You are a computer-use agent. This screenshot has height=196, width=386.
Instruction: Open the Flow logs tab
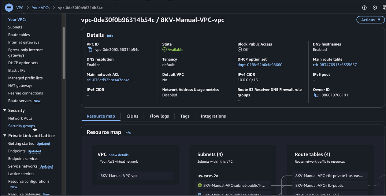tap(159, 116)
